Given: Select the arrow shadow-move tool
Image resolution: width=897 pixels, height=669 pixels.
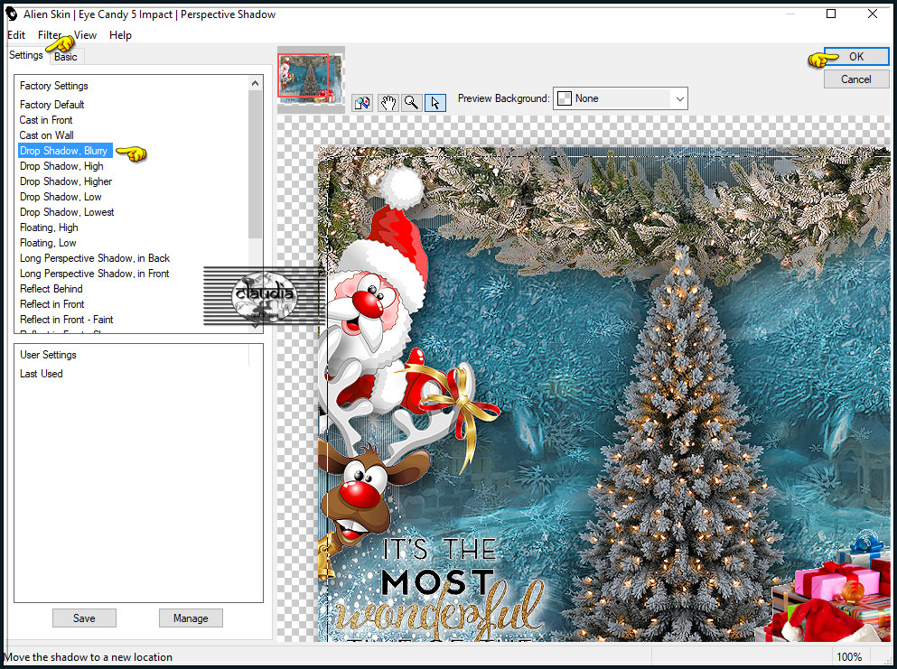Looking at the screenshot, I should tap(435, 102).
